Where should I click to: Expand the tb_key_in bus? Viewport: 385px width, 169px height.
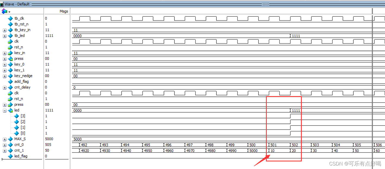pos(5,30)
